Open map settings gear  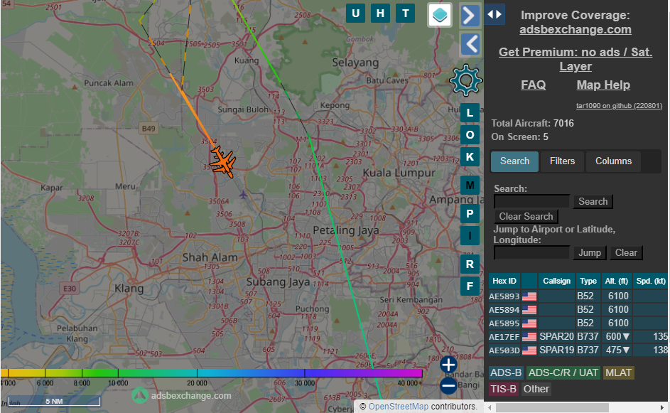point(466,80)
